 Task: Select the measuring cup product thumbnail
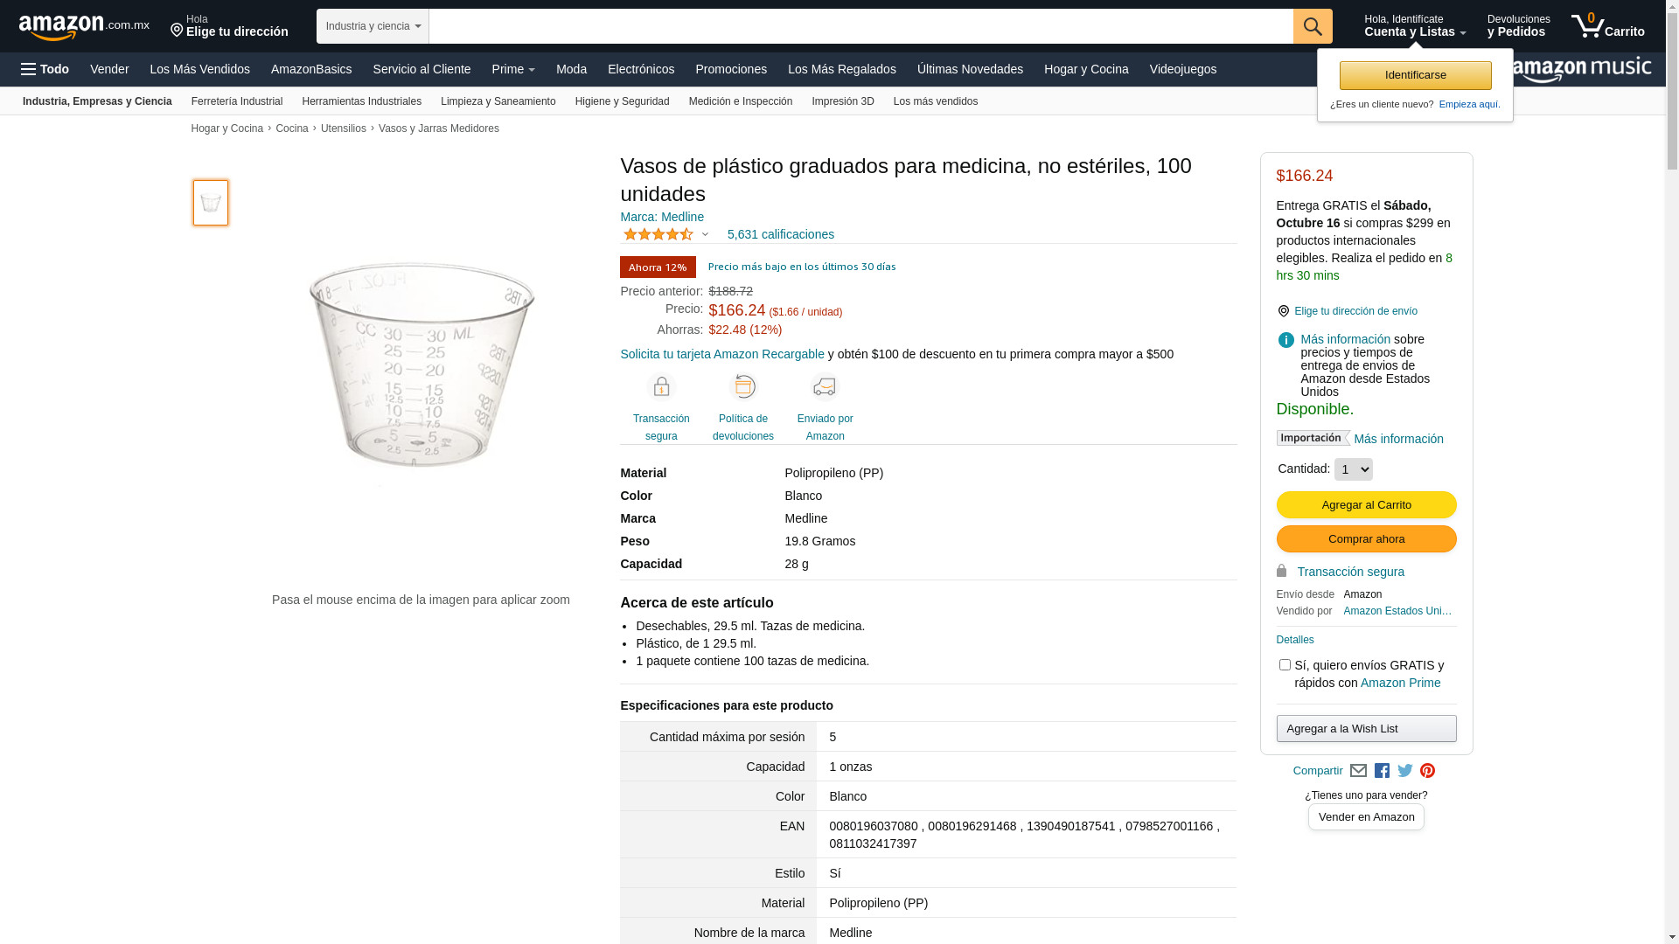tap(211, 203)
